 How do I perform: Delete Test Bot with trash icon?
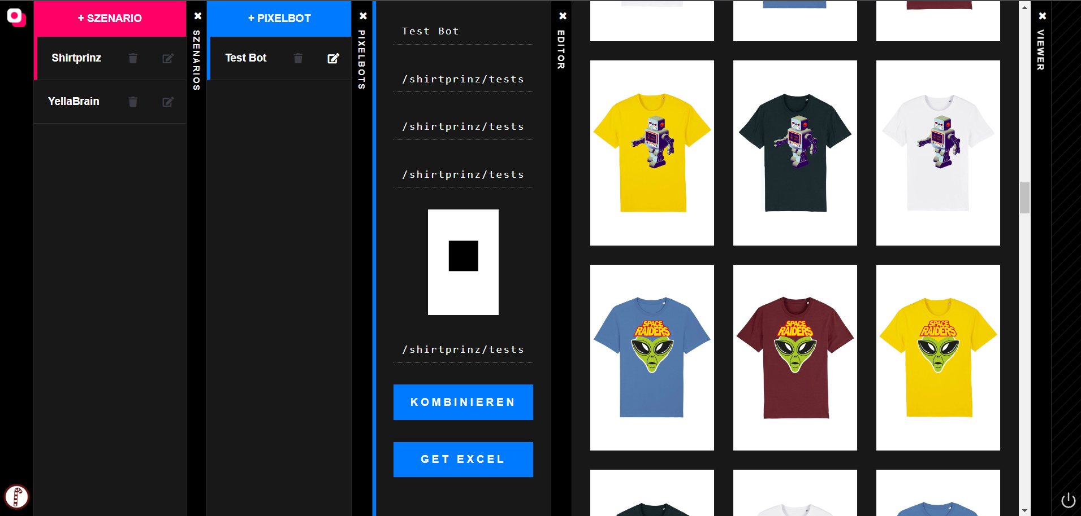pos(298,58)
